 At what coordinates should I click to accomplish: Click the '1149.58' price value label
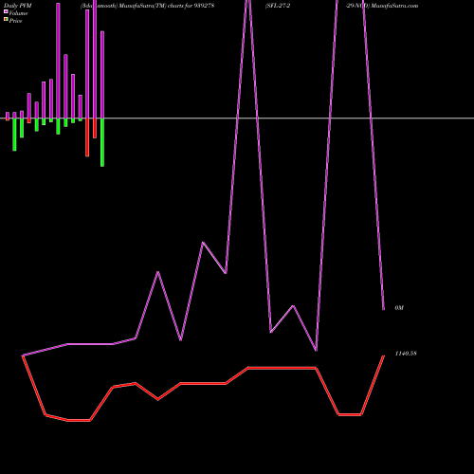[406, 354]
